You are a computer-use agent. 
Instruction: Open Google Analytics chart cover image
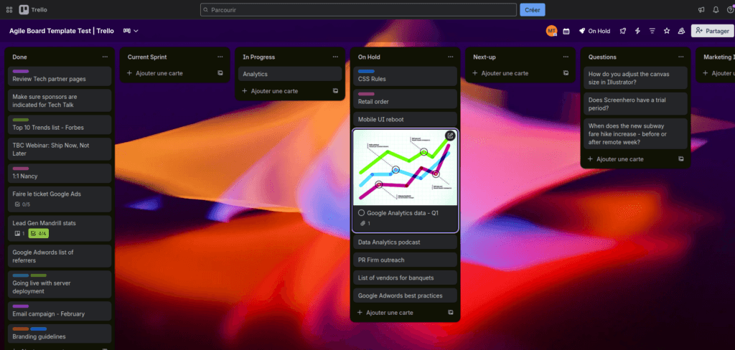tap(405, 168)
